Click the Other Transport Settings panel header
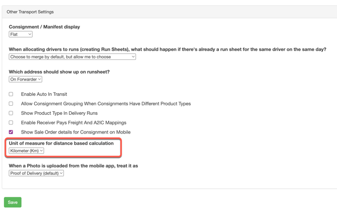Image resolution: width=337 pixels, height=209 pixels. click(x=30, y=12)
